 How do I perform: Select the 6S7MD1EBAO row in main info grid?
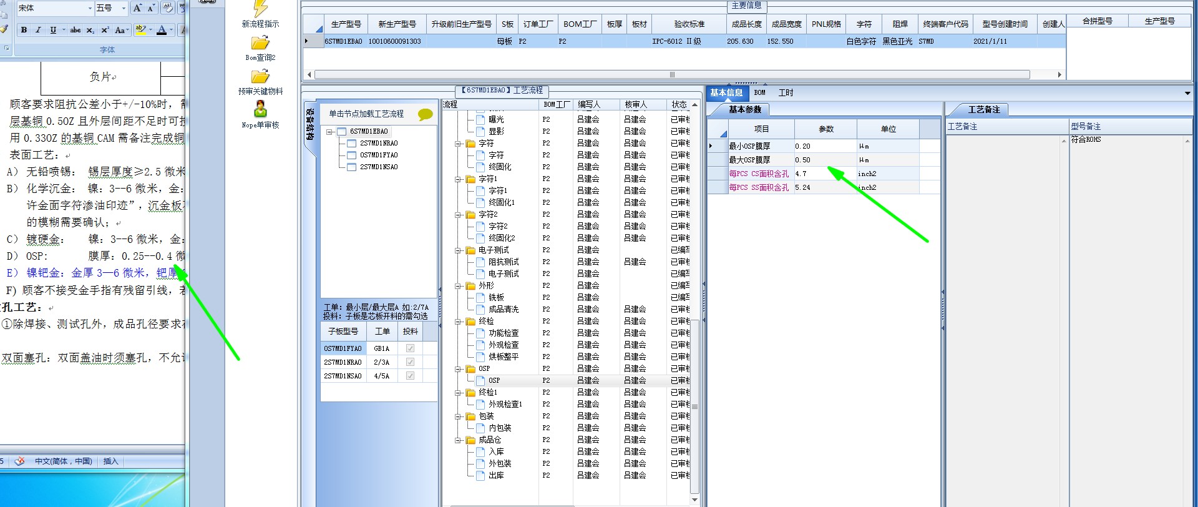[684, 41]
